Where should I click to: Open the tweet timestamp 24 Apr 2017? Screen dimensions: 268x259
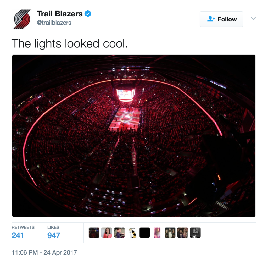pos(44,252)
